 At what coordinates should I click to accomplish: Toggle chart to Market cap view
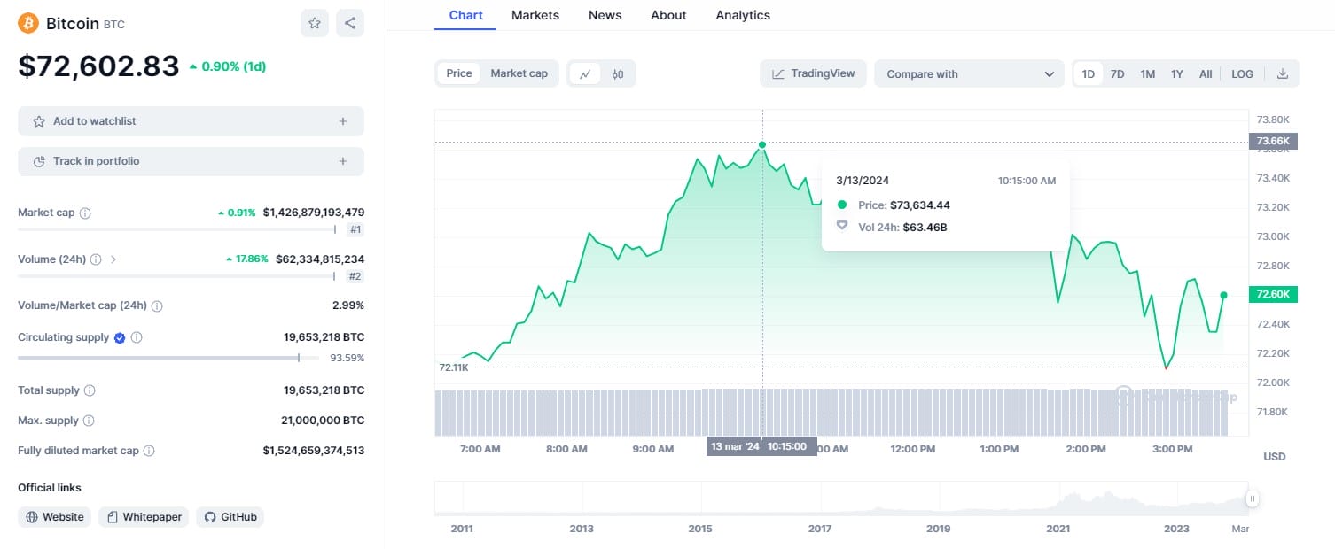pyautogui.click(x=519, y=73)
